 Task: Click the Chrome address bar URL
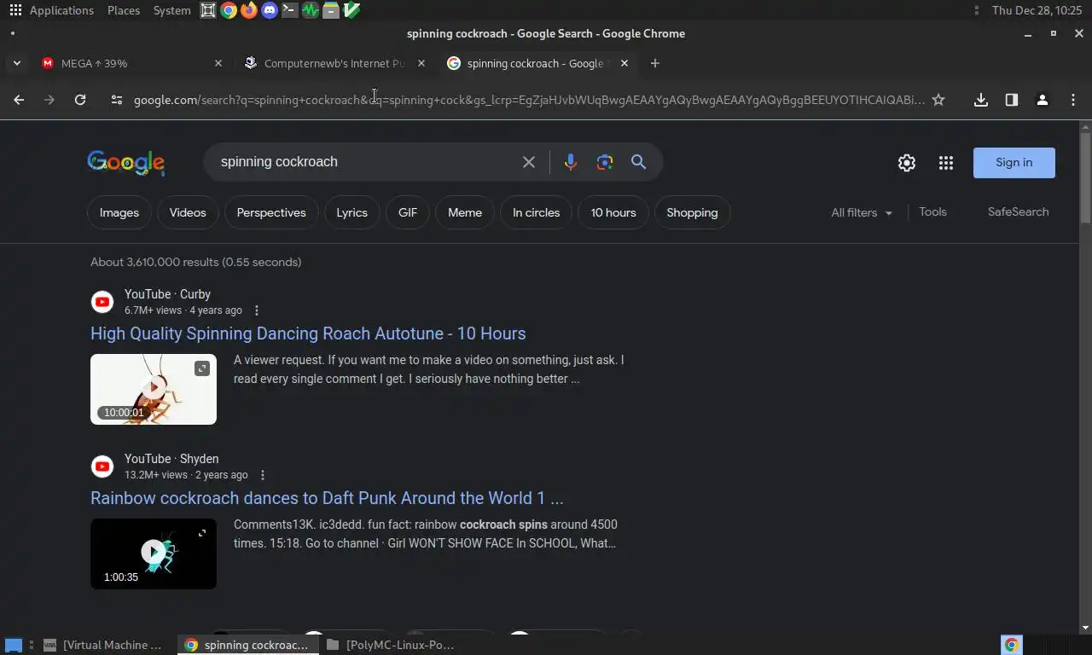[x=529, y=100]
